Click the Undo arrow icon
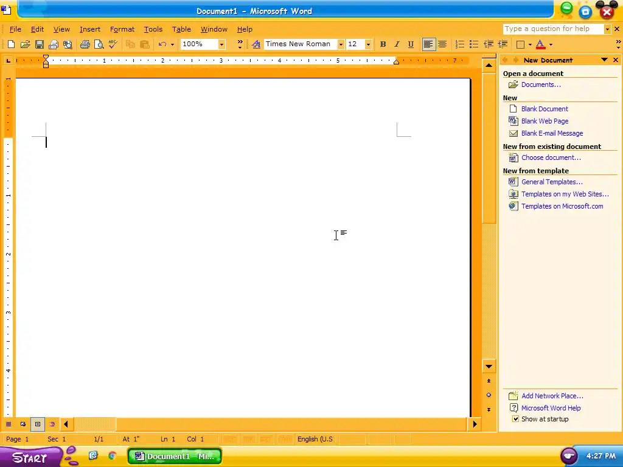This screenshot has width=623, height=467. 162,44
